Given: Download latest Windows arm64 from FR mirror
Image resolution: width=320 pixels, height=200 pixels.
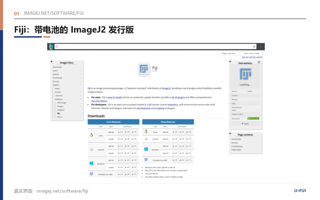Looking at the screenshot, I should pyautogui.click(x=134, y=167).
